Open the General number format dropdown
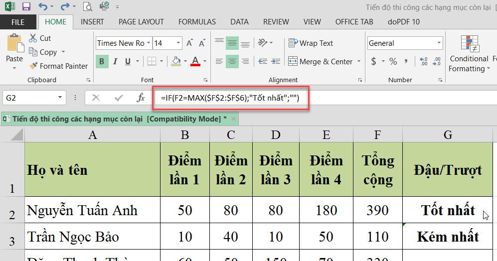The height and width of the screenshot is (261, 497). [x=439, y=43]
